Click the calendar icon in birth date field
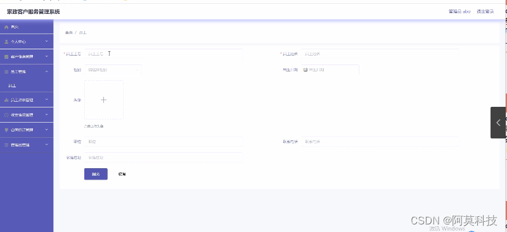This screenshot has width=507, height=232. tap(305, 70)
